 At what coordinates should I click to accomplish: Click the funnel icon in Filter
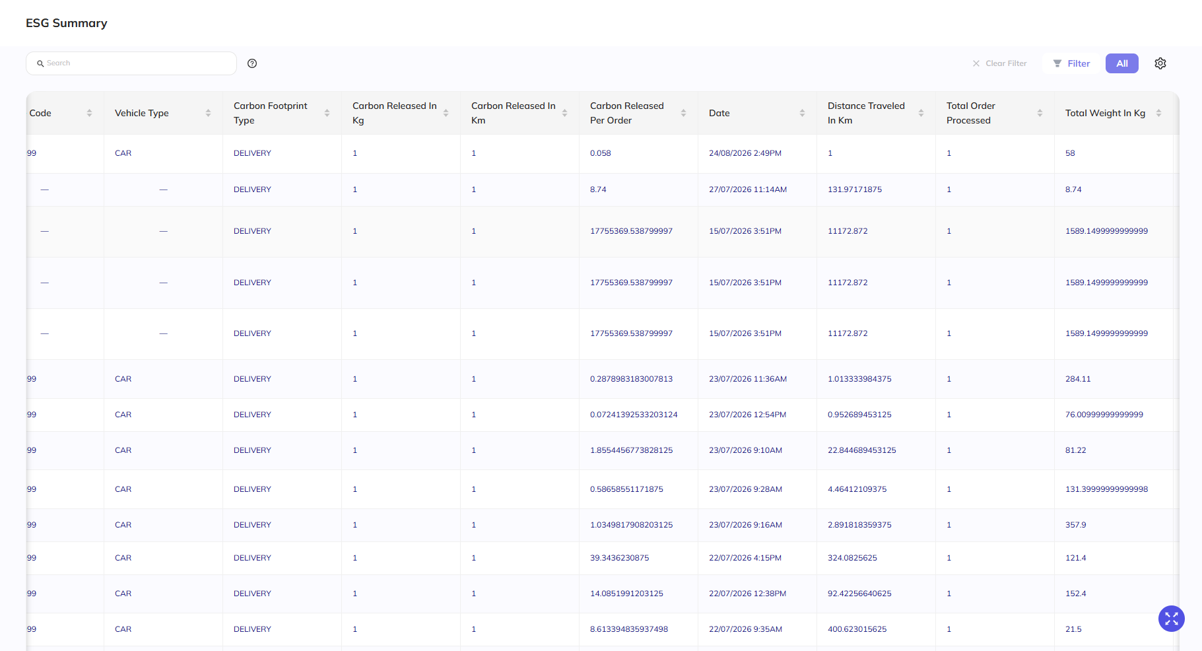point(1057,63)
